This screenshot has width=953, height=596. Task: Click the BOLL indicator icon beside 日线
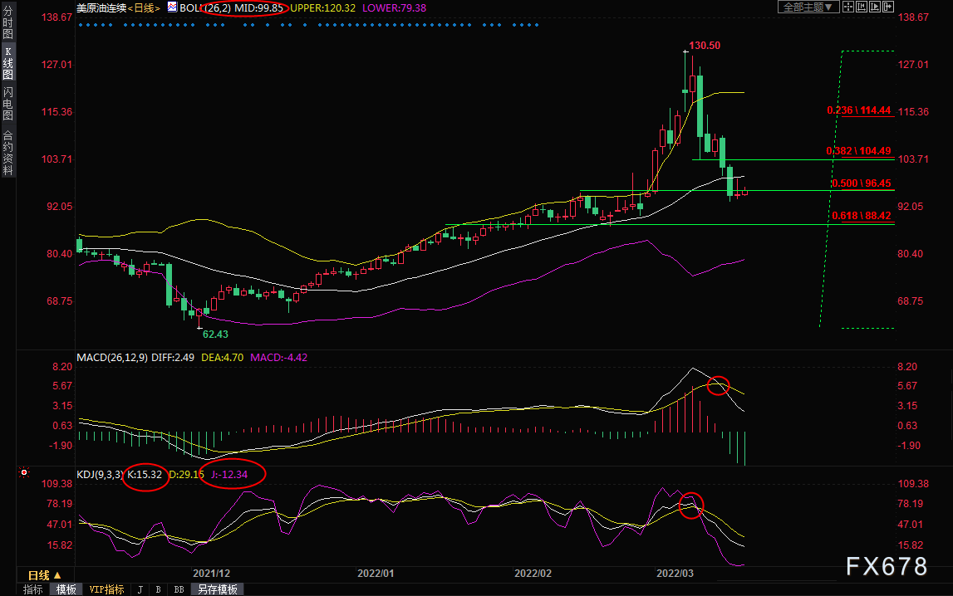coord(172,7)
